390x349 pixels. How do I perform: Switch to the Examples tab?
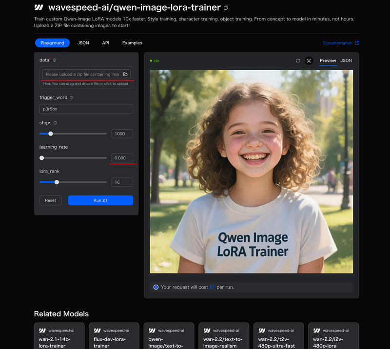(x=132, y=43)
